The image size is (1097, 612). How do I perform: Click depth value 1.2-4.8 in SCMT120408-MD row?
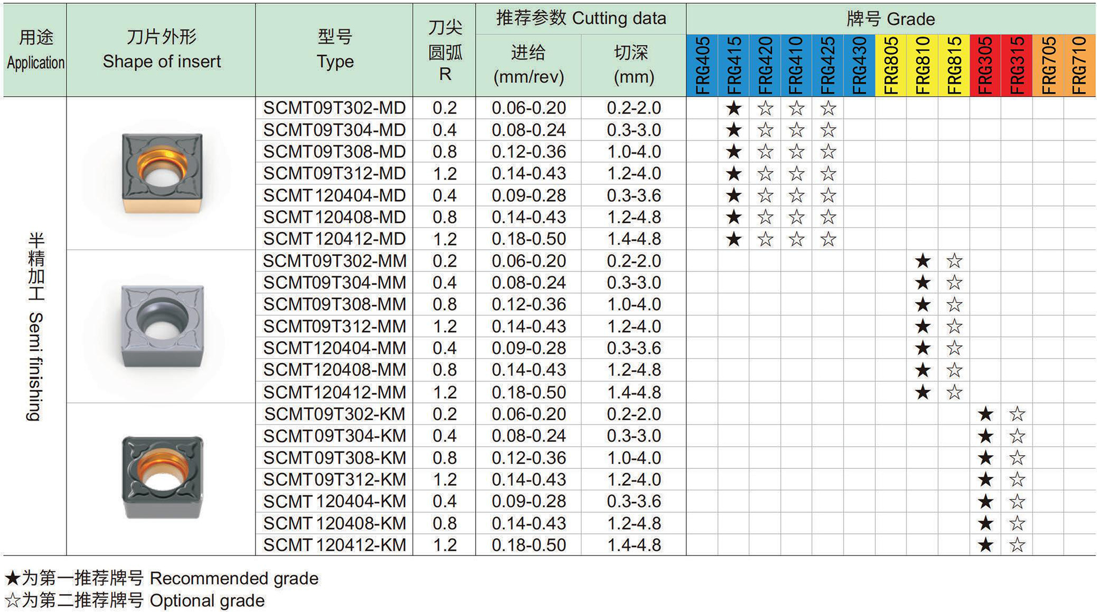(x=633, y=217)
